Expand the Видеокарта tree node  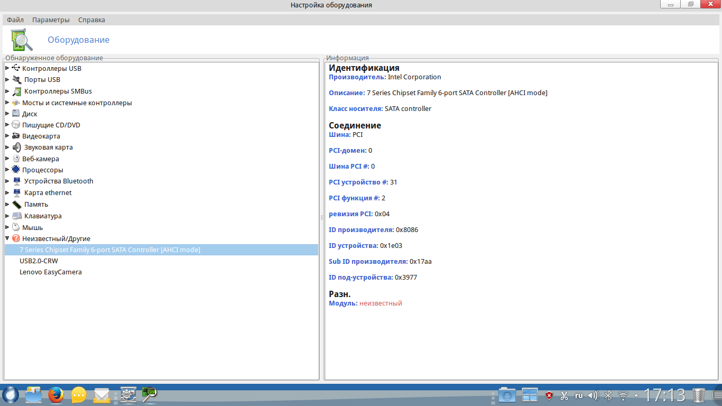tap(7, 136)
